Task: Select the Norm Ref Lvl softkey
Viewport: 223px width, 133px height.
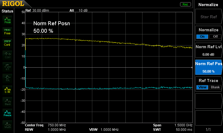Action: 209,50
